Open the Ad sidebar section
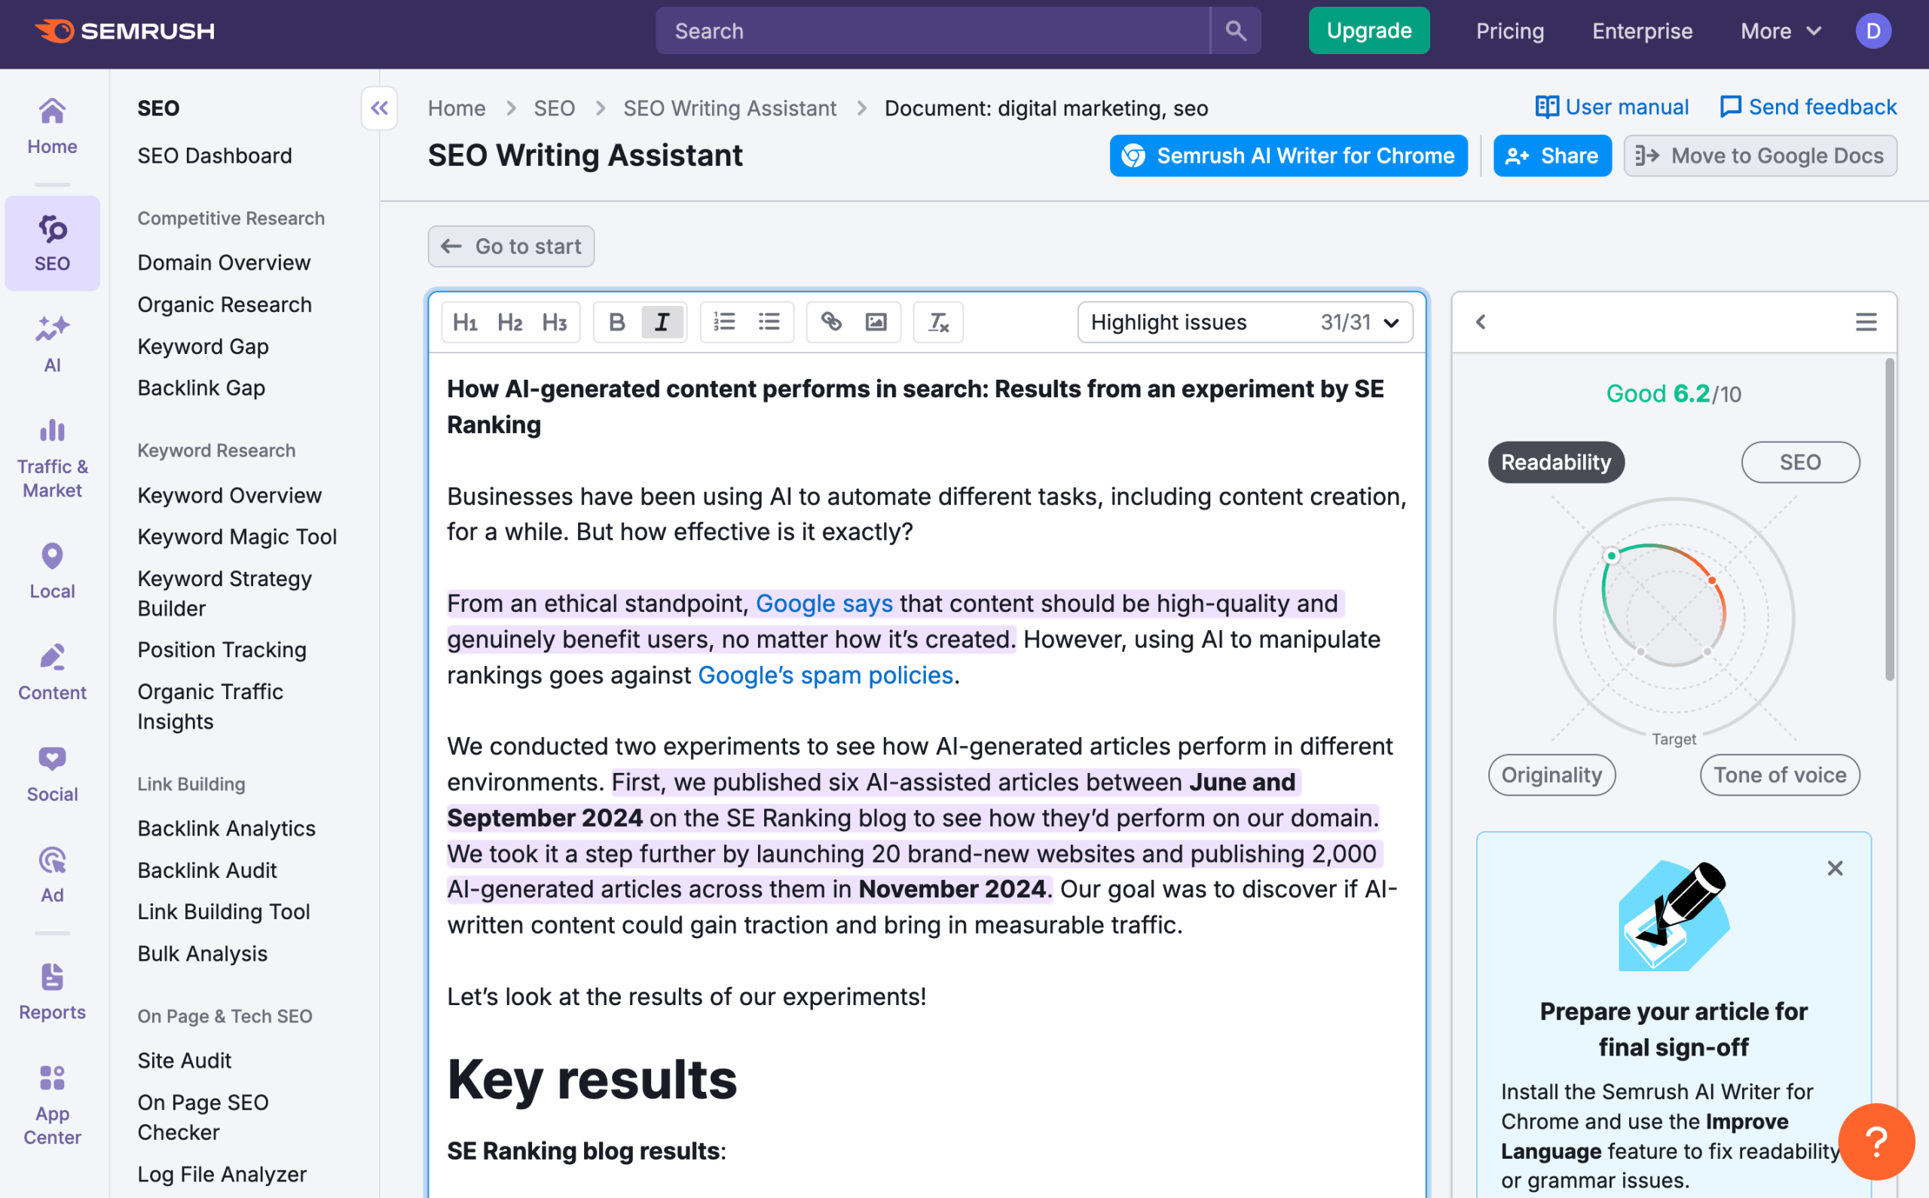 point(52,875)
